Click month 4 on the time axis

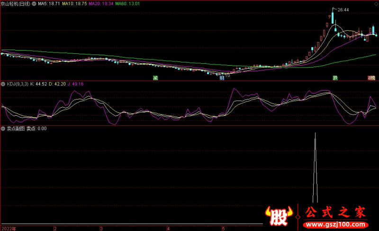click(168, 229)
